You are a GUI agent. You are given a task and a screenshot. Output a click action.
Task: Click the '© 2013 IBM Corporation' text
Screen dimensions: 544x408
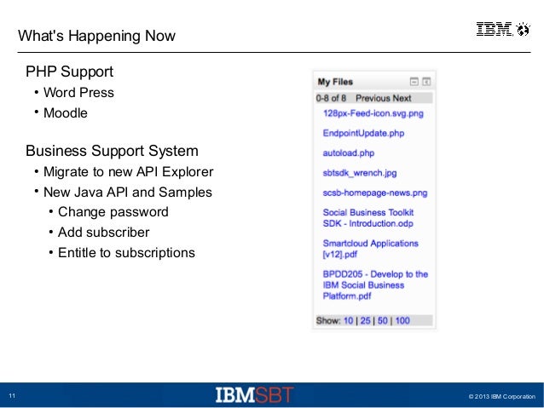502,396
